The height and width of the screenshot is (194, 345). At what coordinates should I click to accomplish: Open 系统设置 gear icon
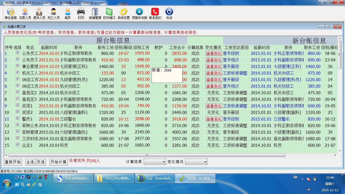click(124, 12)
